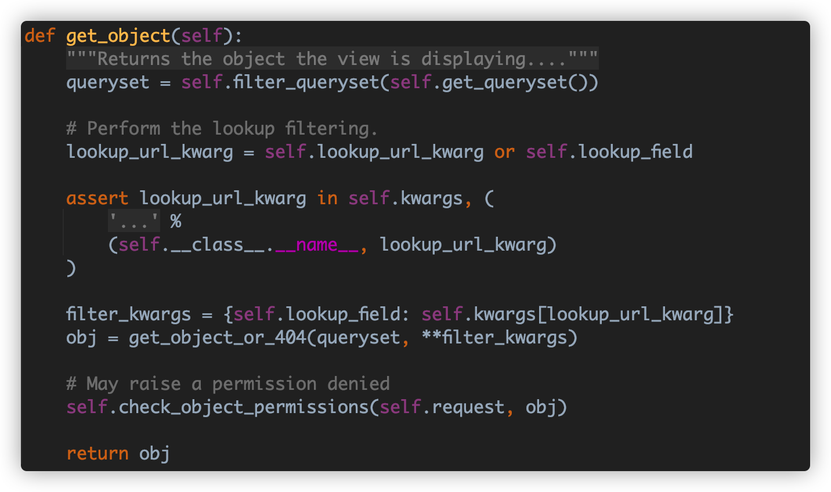Click the "May raise a permission denied" comment

point(227,384)
